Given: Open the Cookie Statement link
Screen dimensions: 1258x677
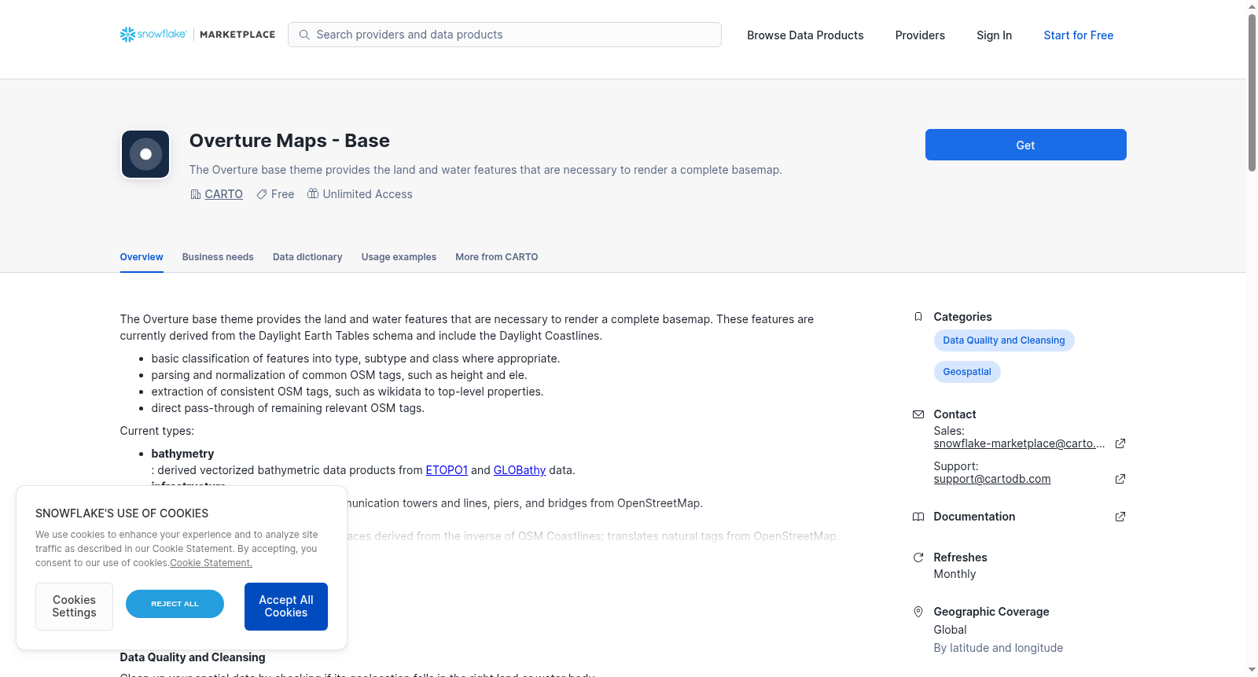Looking at the screenshot, I should point(212,563).
